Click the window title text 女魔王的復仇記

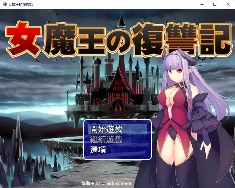coord(21,4)
